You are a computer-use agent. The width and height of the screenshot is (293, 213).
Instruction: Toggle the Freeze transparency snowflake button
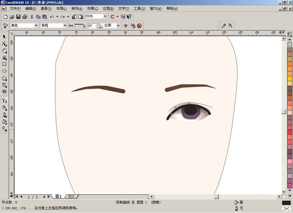click(x=126, y=26)
